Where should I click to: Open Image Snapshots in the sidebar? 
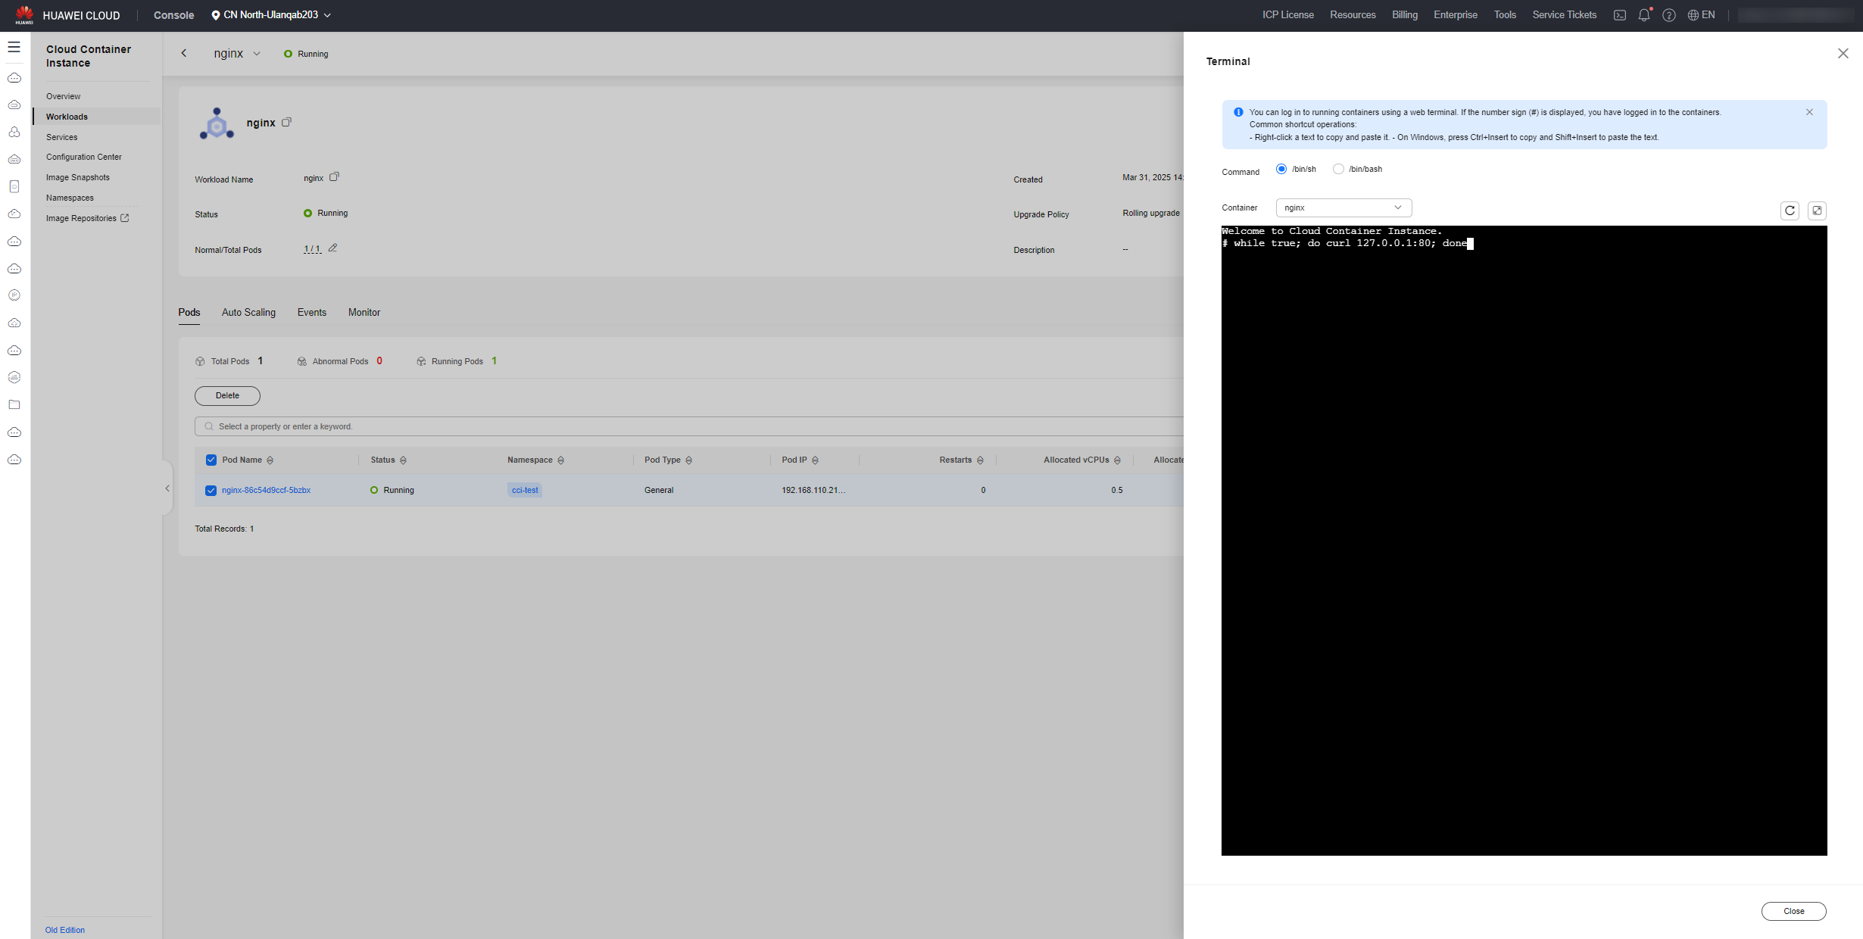[x=78, y=177]
